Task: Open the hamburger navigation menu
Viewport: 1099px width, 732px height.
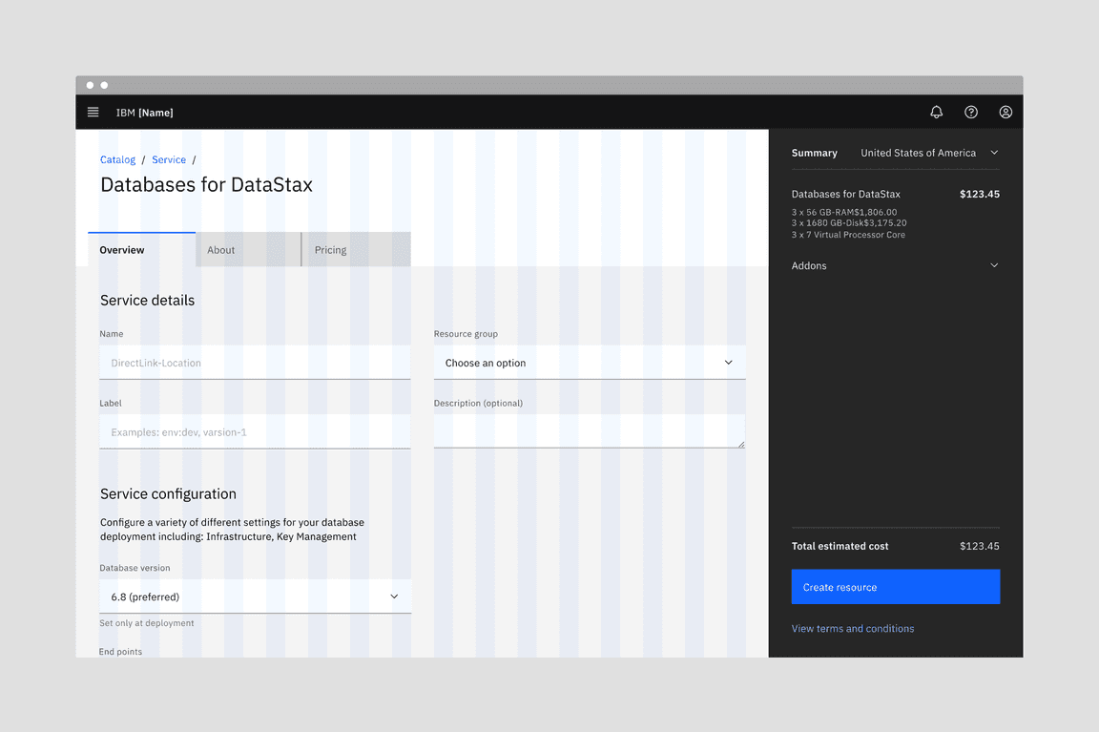Action: coord(93,113)
